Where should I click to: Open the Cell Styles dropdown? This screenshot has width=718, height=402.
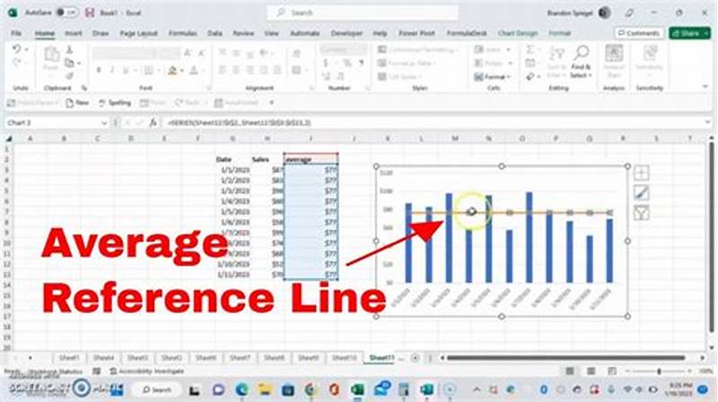point(400,76)
